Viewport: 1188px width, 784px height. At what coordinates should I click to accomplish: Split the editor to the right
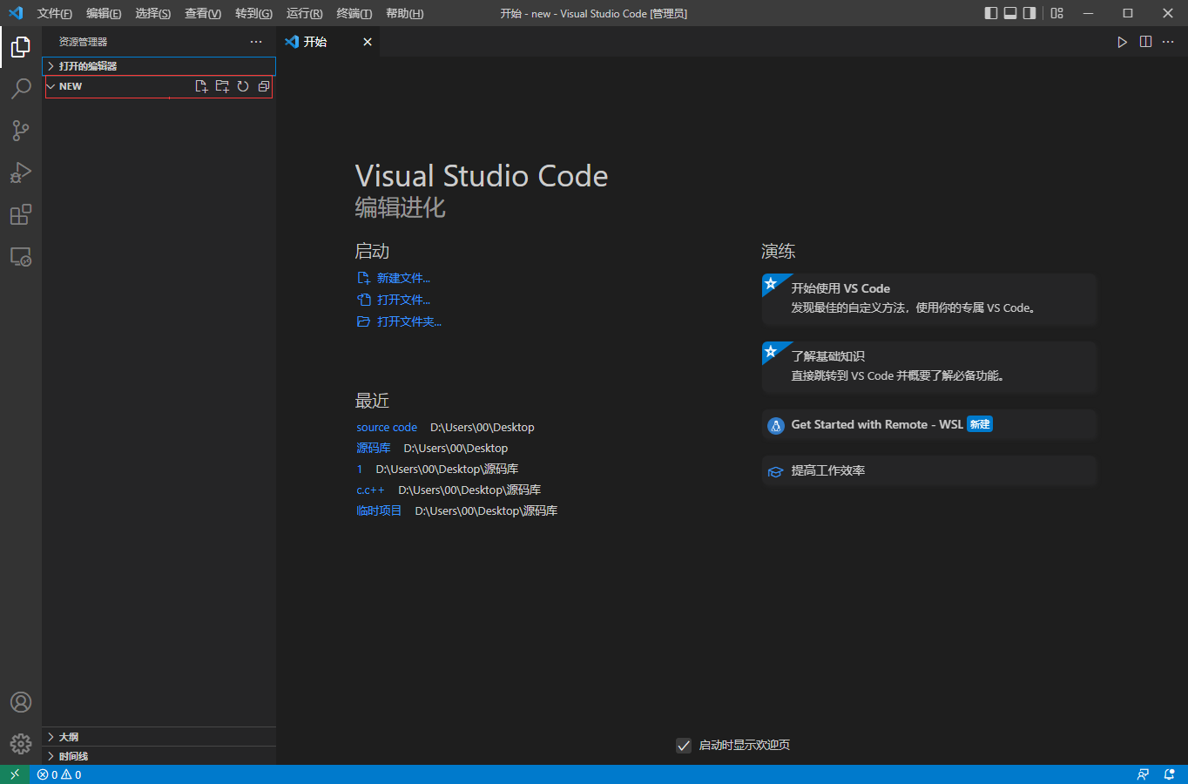(x=1145, y=42)
